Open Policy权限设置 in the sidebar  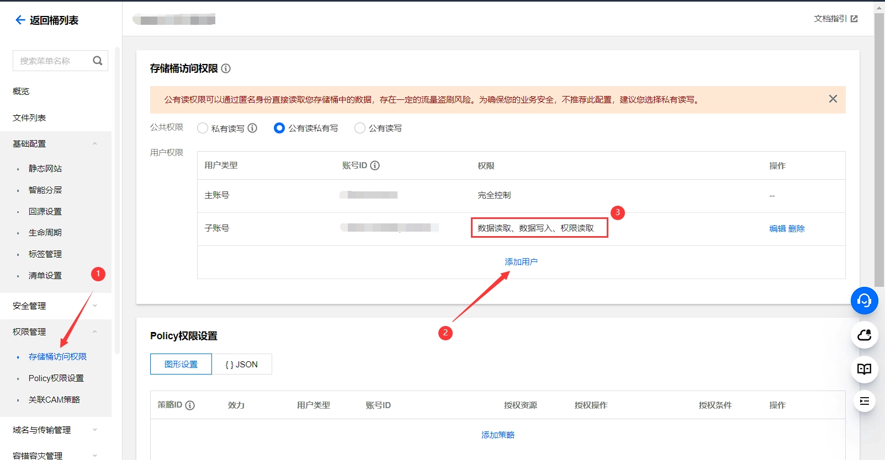click(56, 378)
